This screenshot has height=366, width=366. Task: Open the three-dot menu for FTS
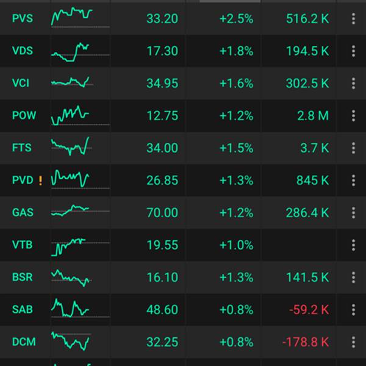[353, 148]
